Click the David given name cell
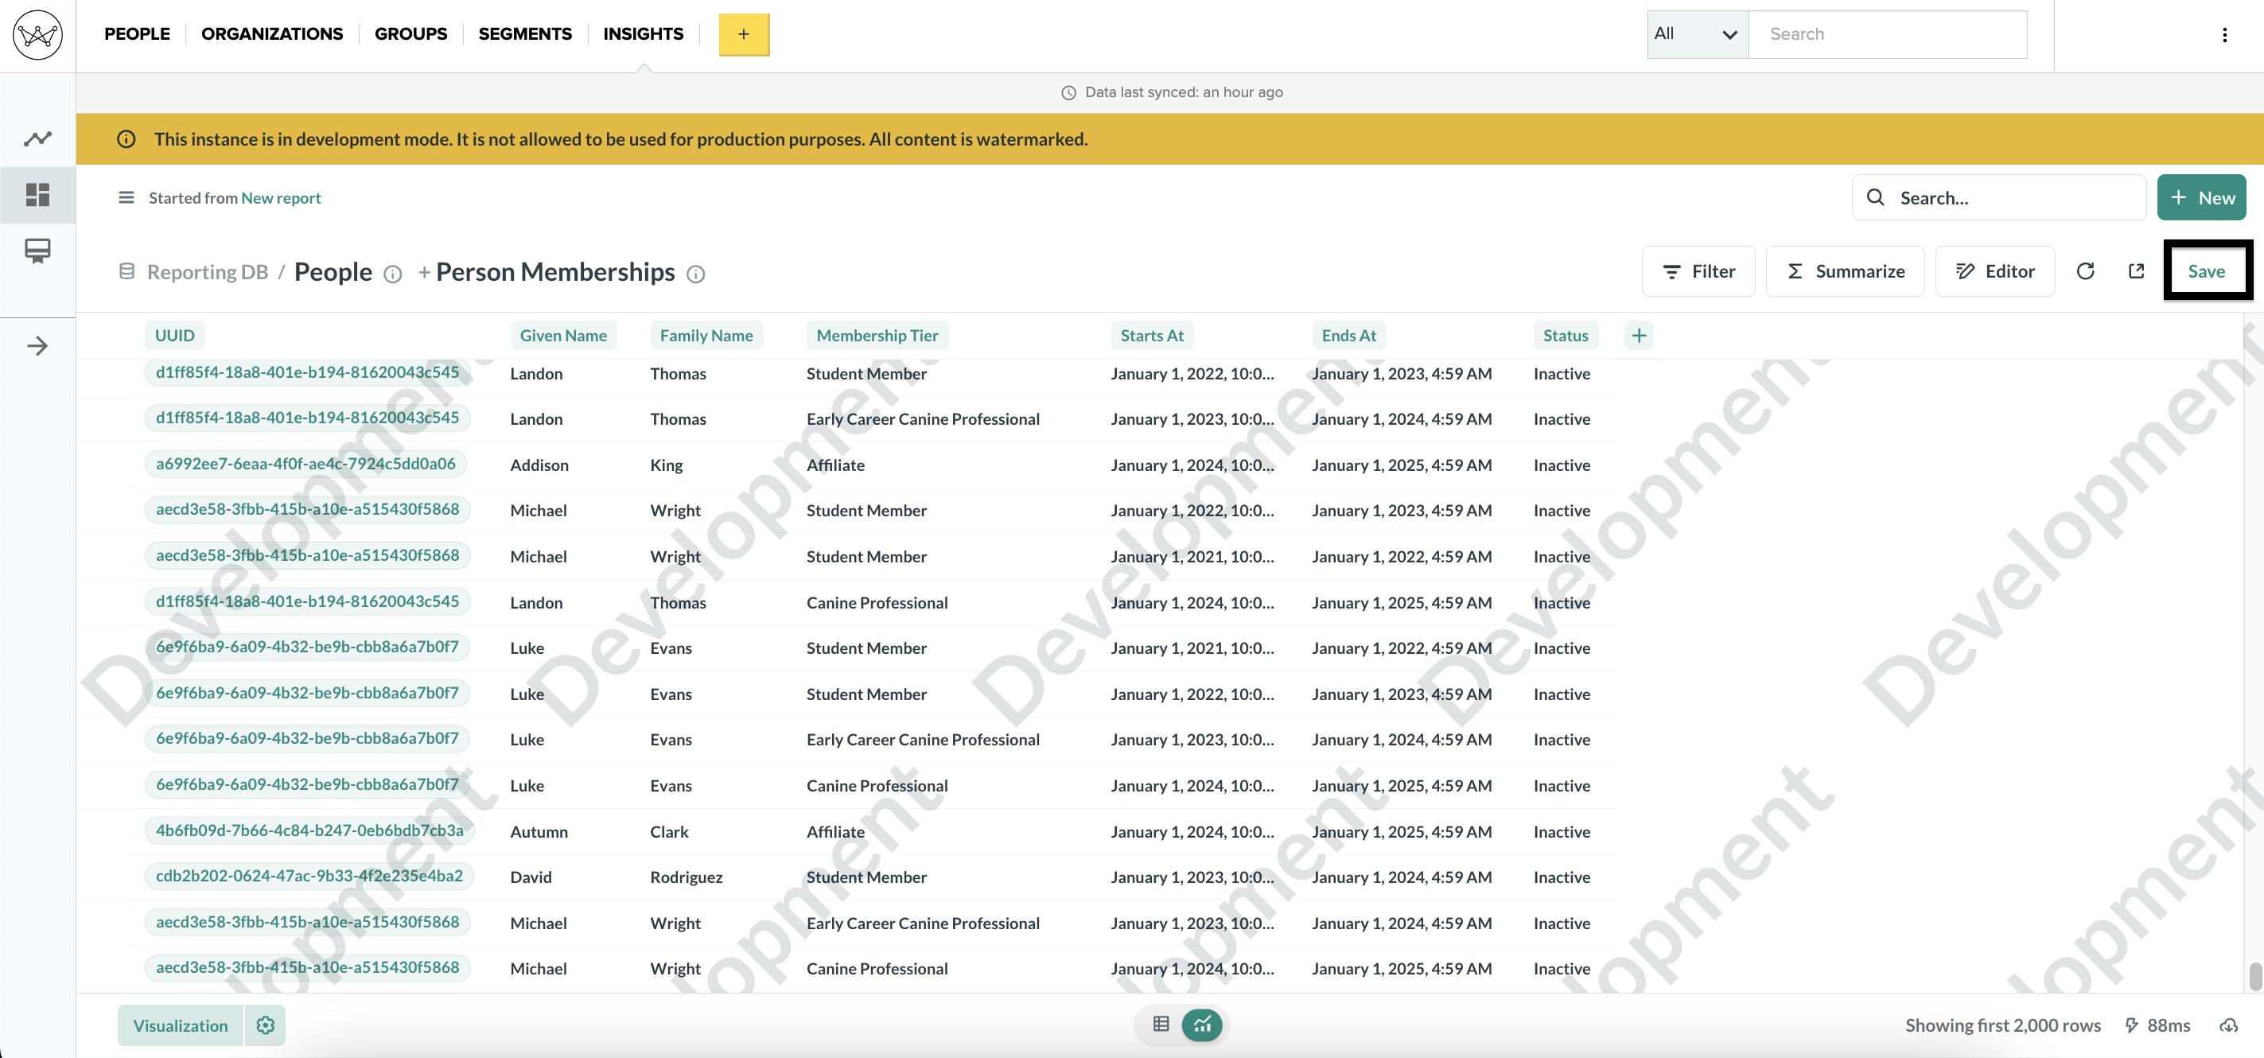 [531, 877]
